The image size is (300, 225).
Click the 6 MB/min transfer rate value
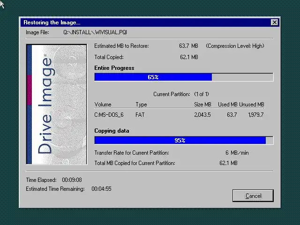237,153
